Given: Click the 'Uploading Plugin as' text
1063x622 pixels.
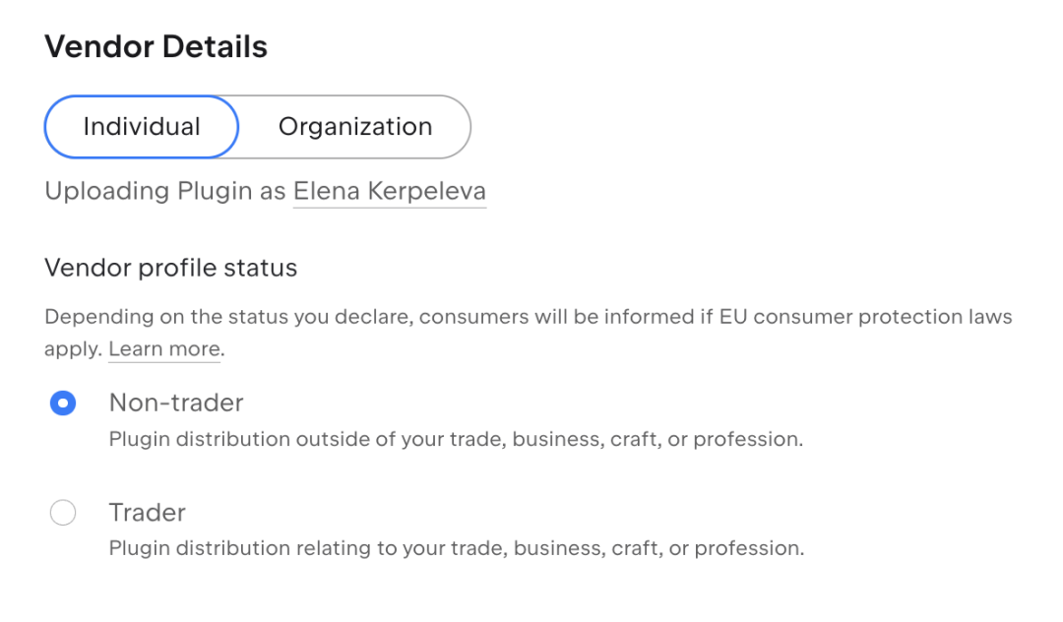Looking at the screenshot, I should click(x=165, y=191).
